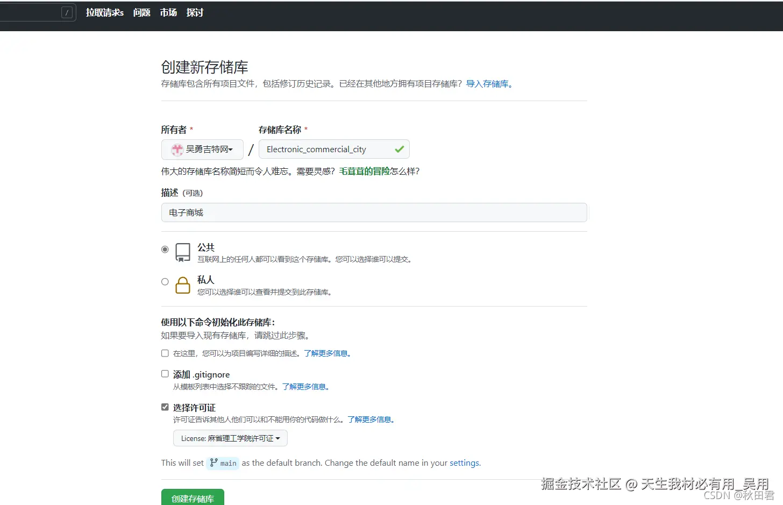Click the 毛茸茸的冒险 name suggestion link
783x505 pixels.
364,171
